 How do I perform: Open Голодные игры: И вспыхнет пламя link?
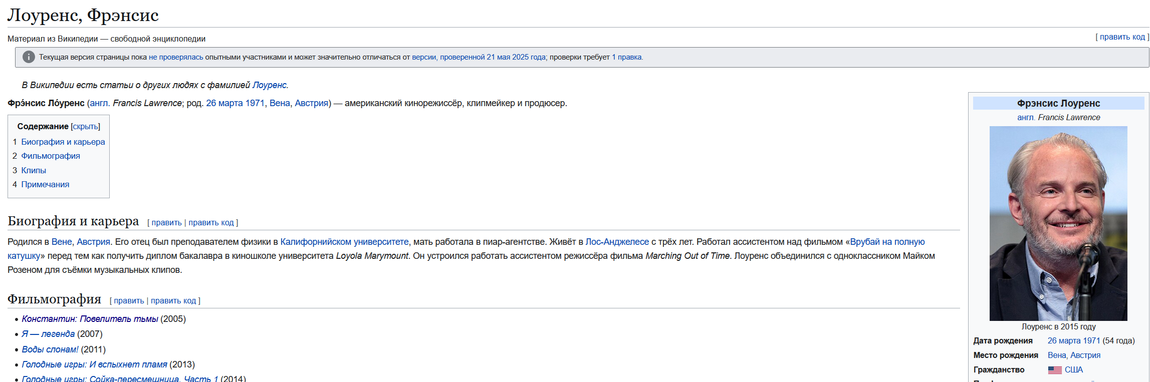point(94,364)
